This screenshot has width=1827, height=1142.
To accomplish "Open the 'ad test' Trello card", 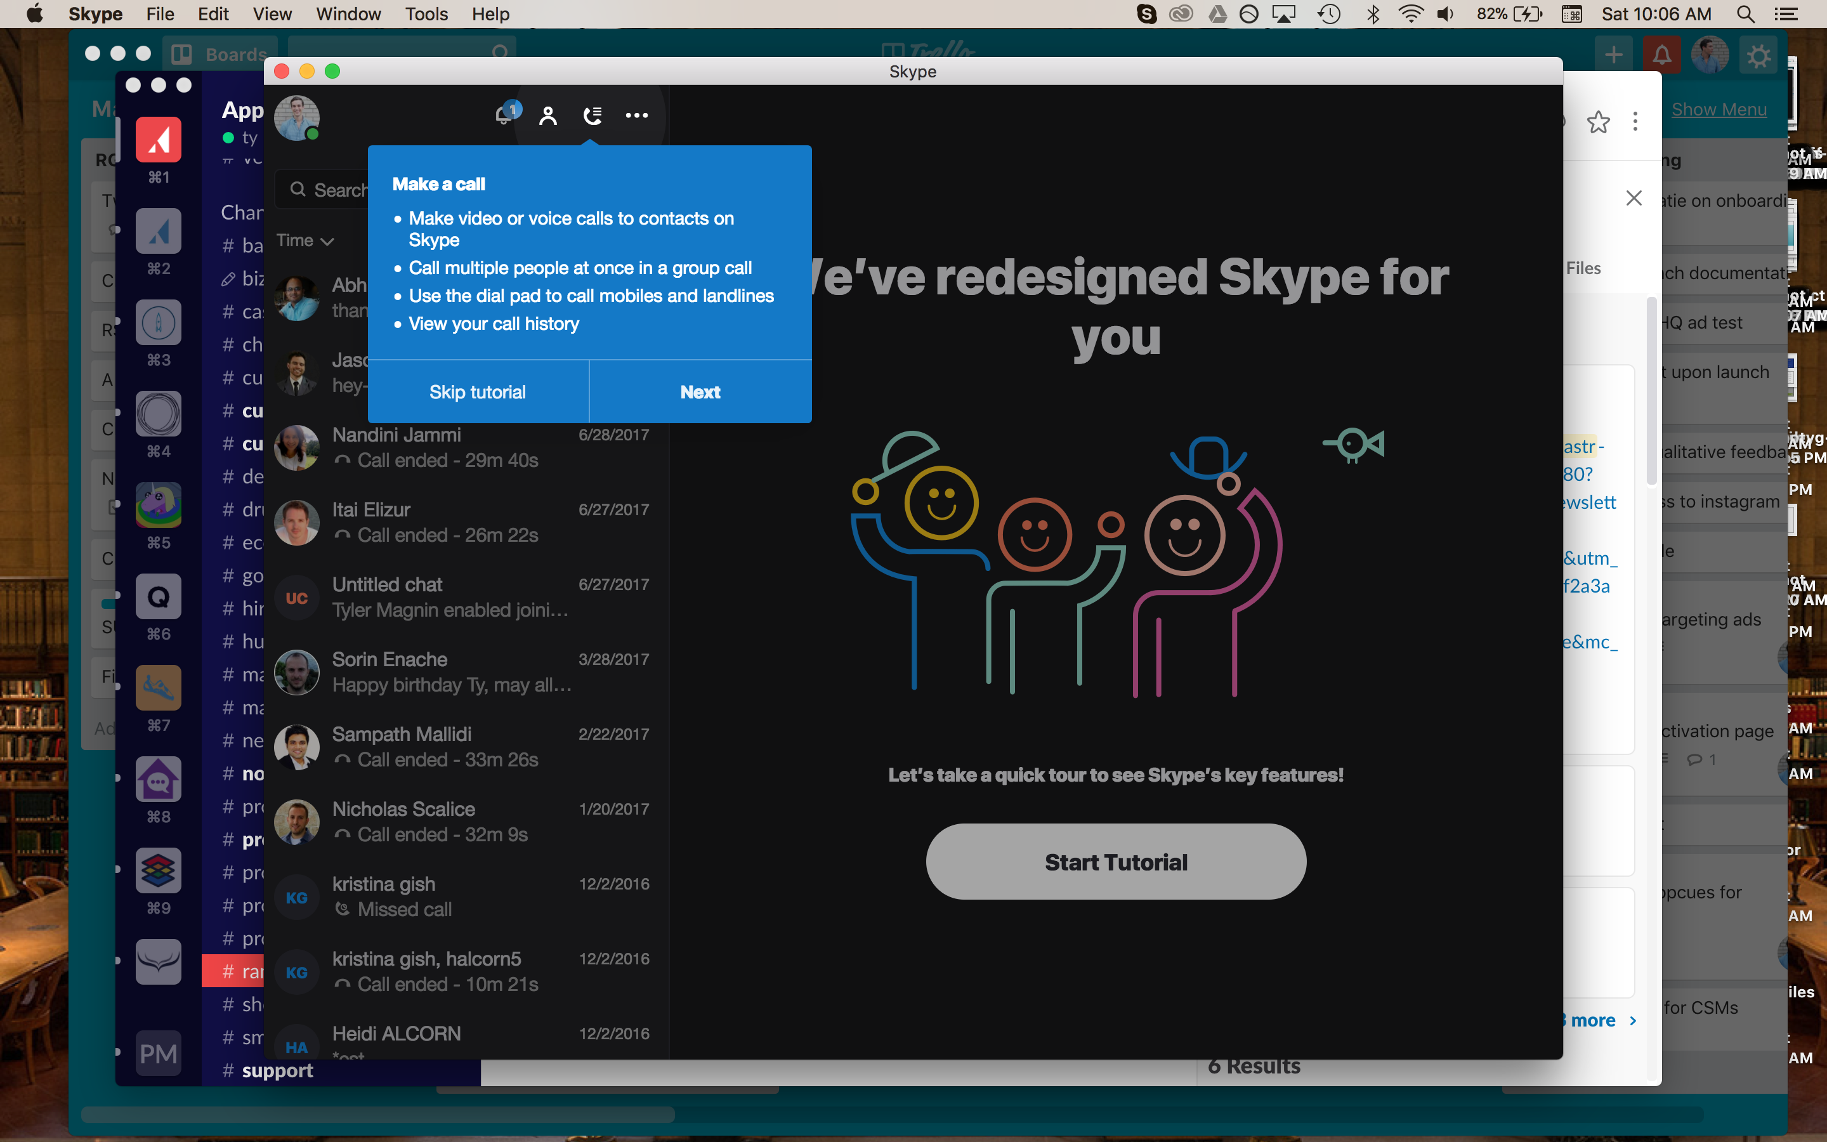I will click(x=1724, y=324).
